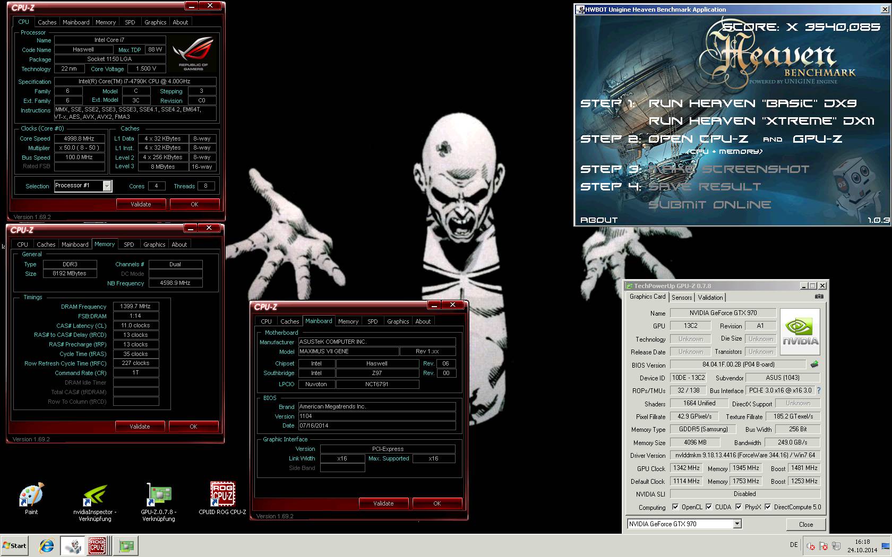Open the Validation tab in GPU-Z

710,298
